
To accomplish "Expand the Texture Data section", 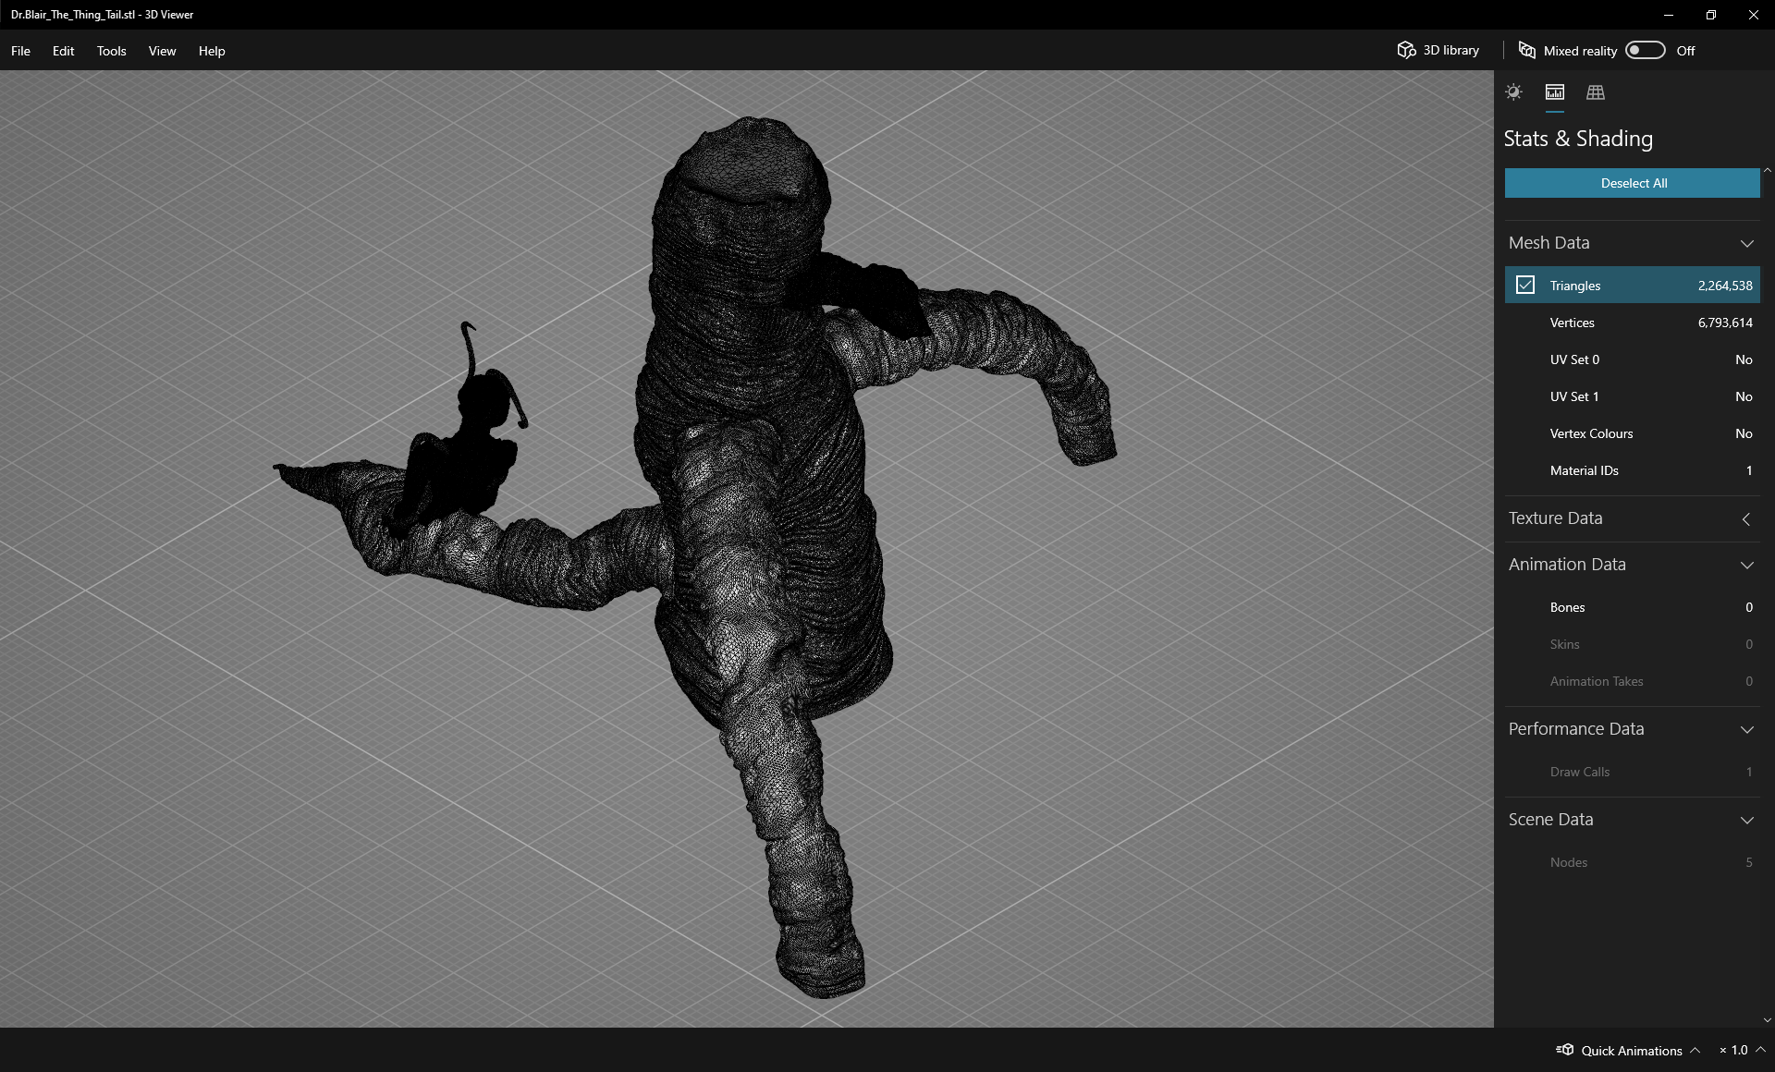I will point(1746,519).
